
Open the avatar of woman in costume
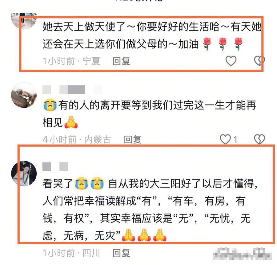point(24,173)
